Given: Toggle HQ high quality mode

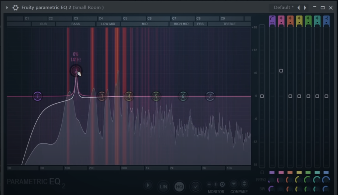Looking at the screenshot, I should [179, 186].
